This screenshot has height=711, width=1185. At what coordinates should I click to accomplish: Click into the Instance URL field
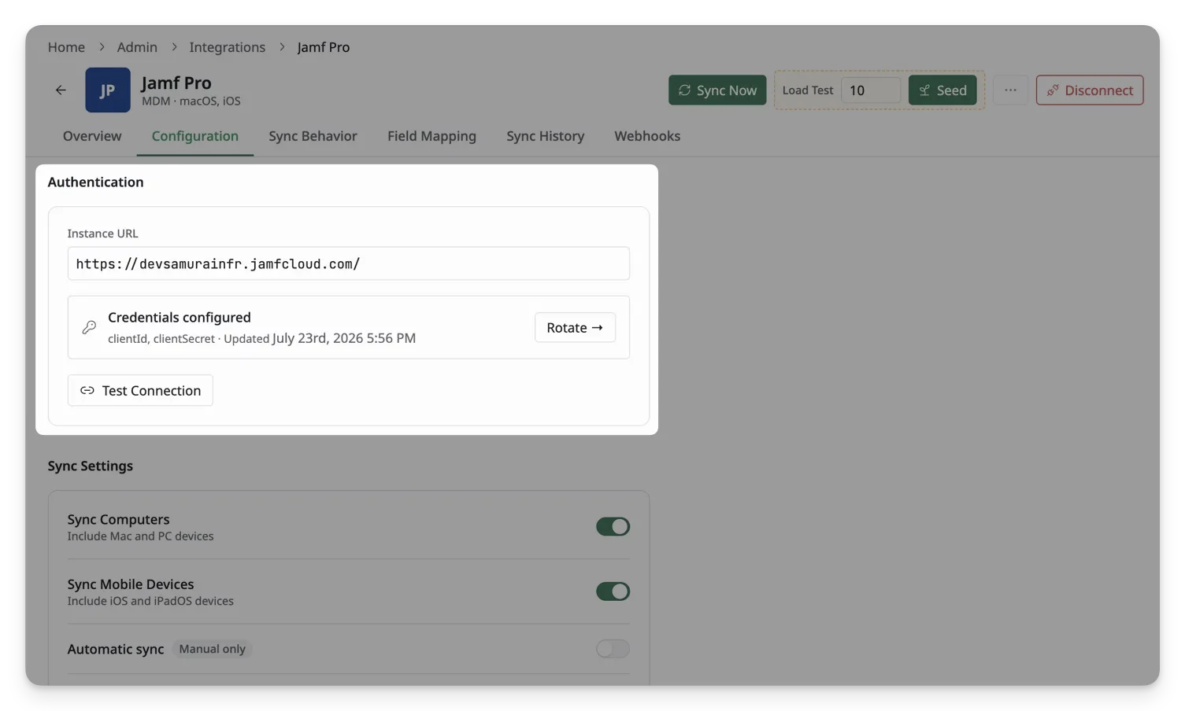pos(349,263)
